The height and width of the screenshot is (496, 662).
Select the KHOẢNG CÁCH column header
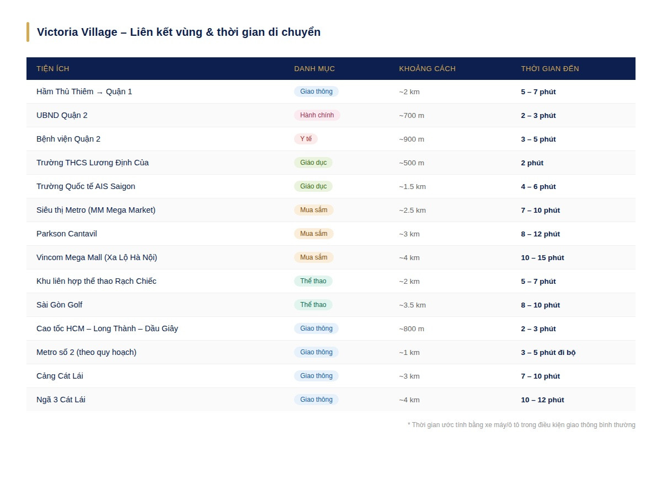pyautogui.click(x=427, y=69)
